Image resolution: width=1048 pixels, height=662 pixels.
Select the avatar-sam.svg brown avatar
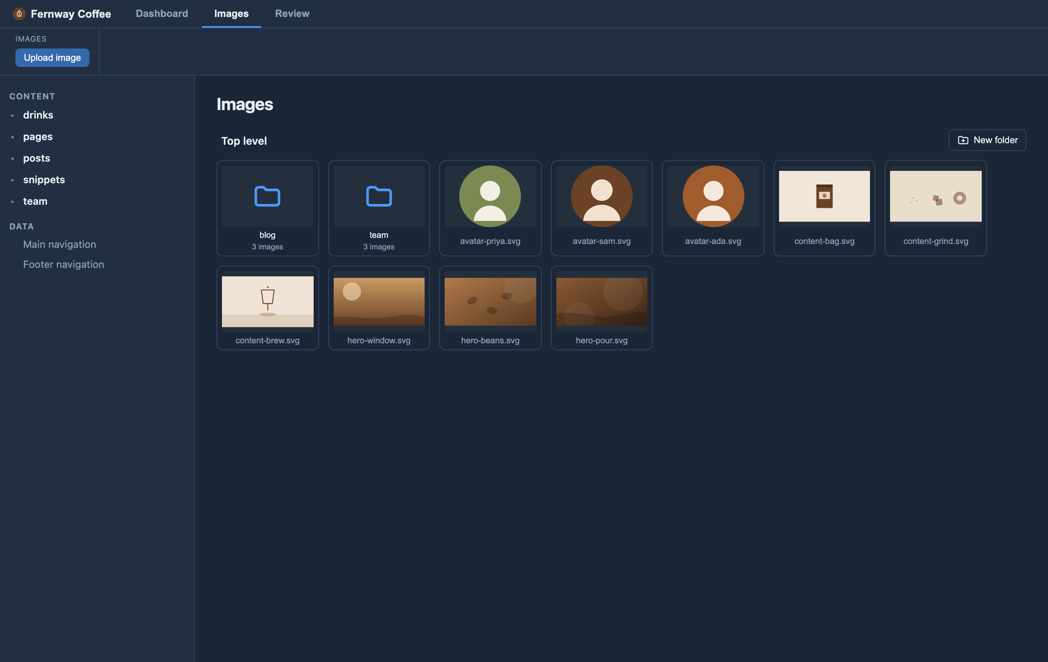point(601,196)
